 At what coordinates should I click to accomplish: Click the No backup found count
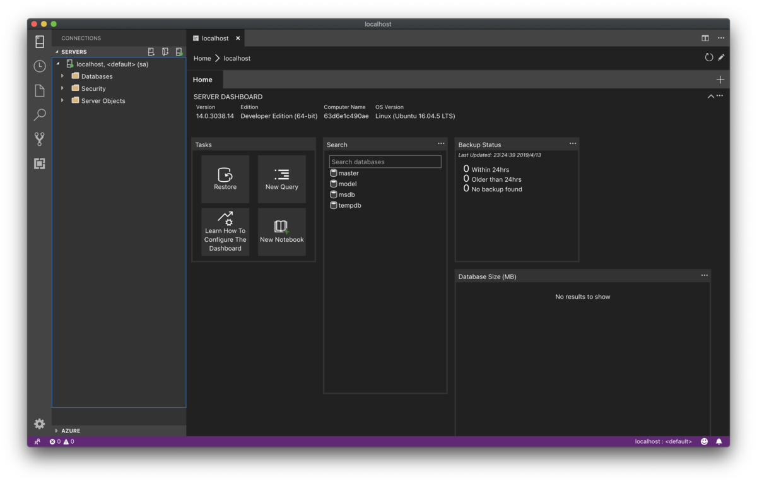click(466, 188)
